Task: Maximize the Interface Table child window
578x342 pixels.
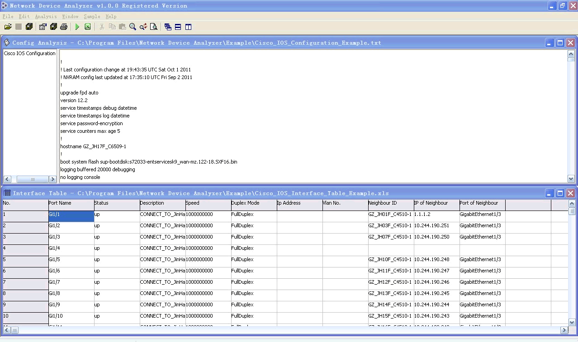Action: click(x=560, y=193)
